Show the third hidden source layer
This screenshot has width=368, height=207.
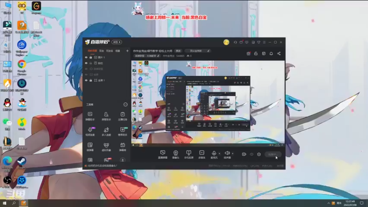86,69
